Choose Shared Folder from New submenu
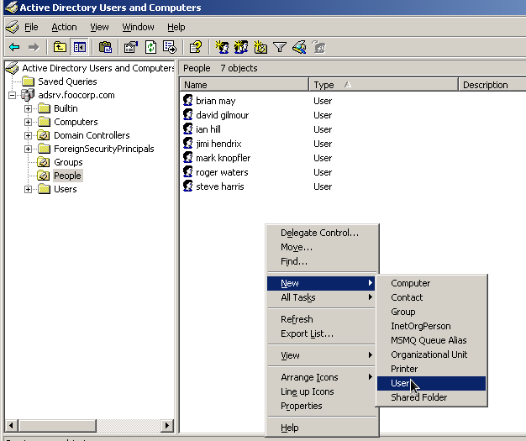Image resolution: width=526 pixels, height=441 pixels. click(431, 397)
